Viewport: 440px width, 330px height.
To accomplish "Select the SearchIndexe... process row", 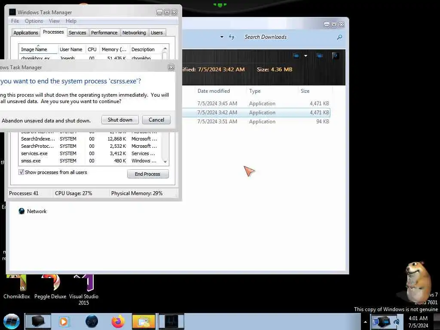I will tap(90, 139).
